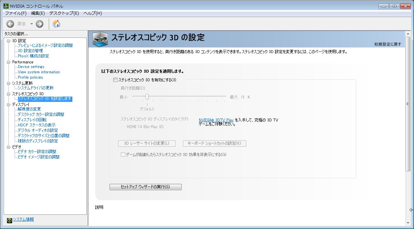
Task: Click 3D レーザー サイトの変更(L) button
Action: pos(146,143)
